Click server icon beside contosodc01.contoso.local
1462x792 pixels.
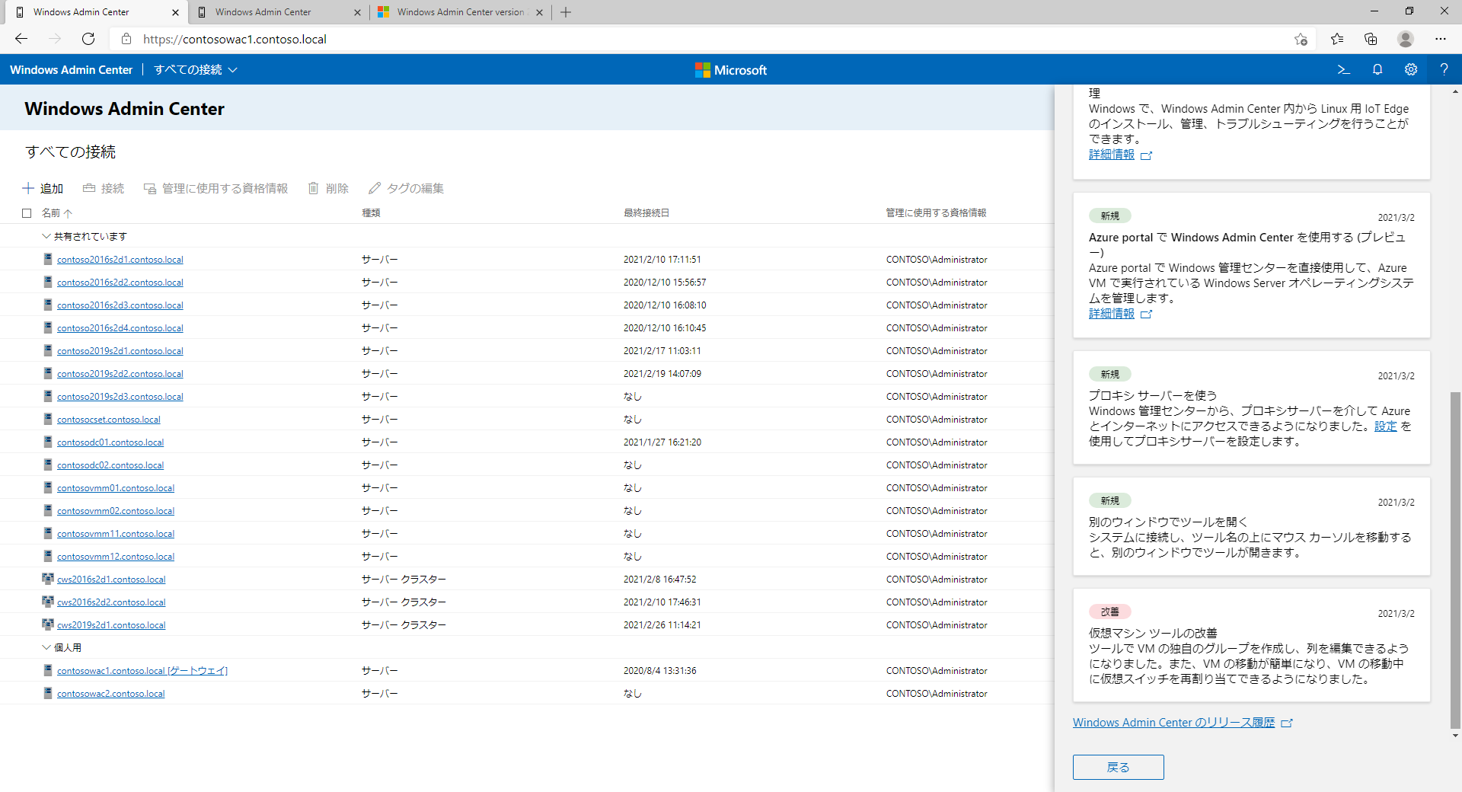[x=48, y=442]
